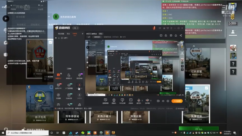Edit the stream title with pencil icon

89,37
